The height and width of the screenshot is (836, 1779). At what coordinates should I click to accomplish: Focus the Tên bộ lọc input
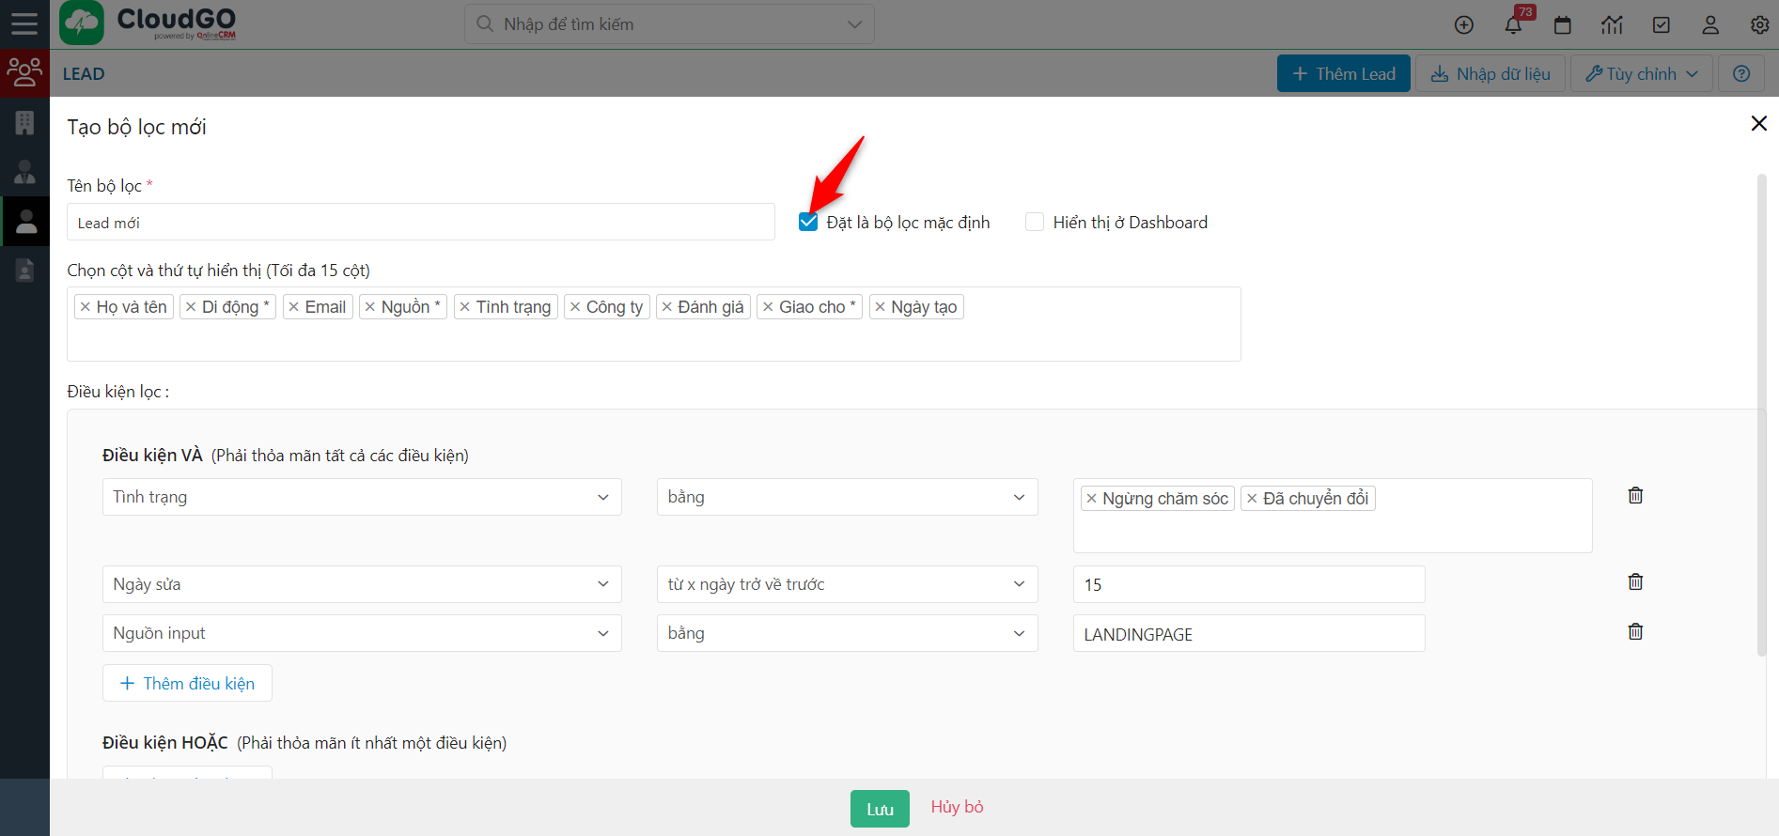pyautogui.click(x=421, y=223)
